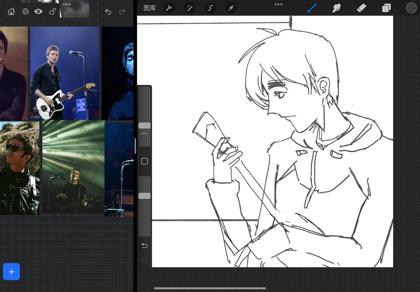420x292 pixels.
Task: Open the Adjustments magic wand menu
Action: pyautogui.click(x=190, y=8)
